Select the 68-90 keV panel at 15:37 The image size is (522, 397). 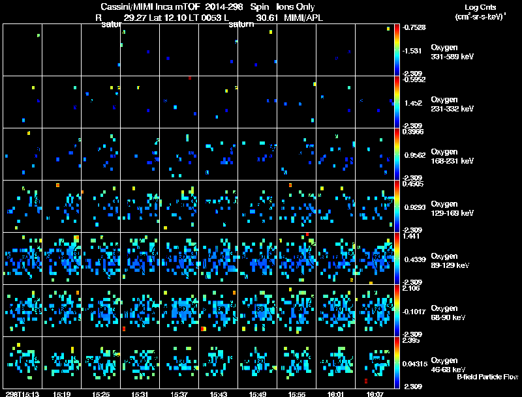click(x=179, y=311)
